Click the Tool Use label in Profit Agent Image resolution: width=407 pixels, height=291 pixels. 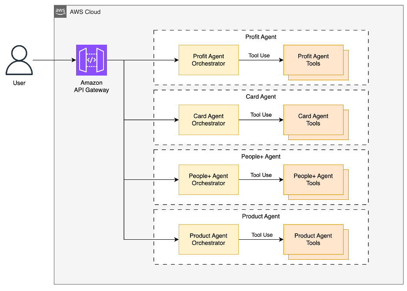[x=259, y=56]
